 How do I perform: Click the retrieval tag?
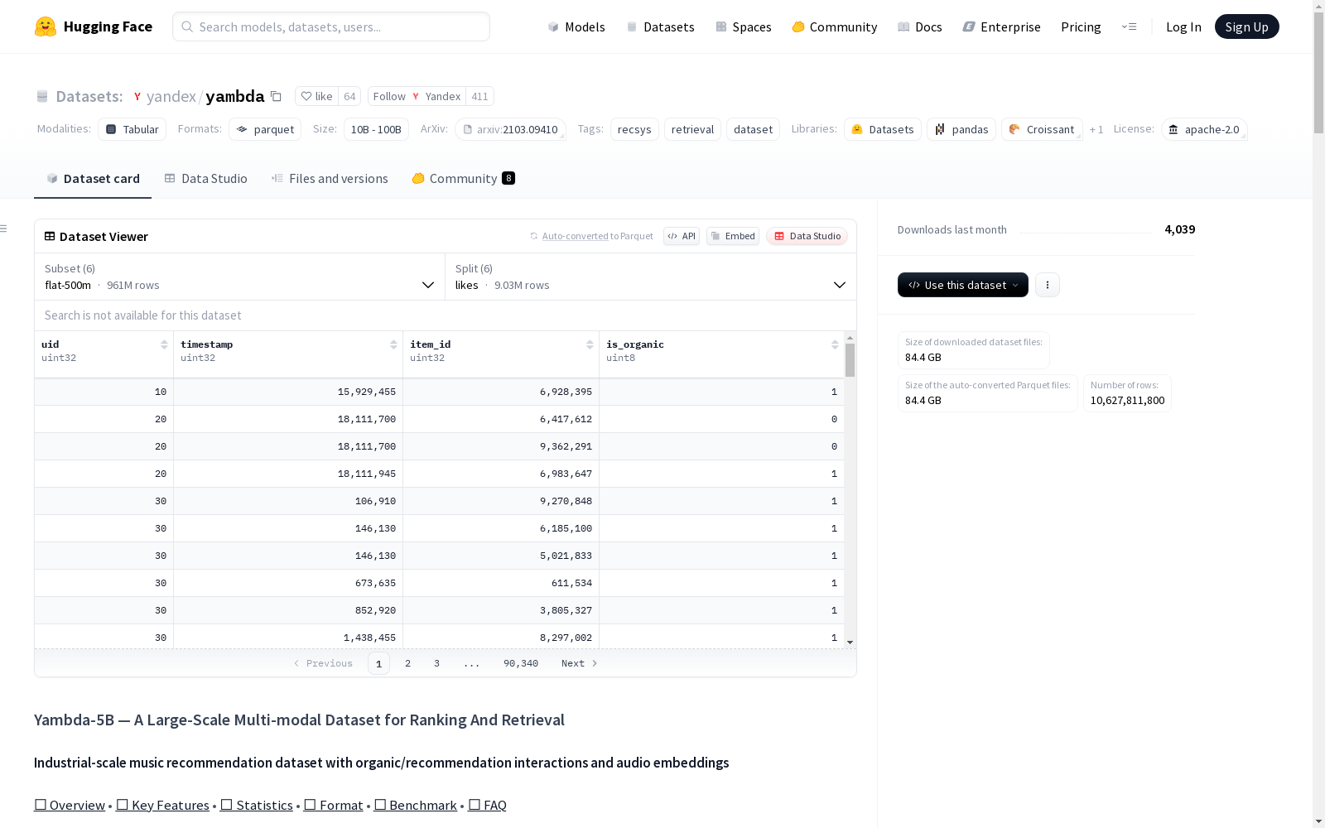click(x=692, y=129)
